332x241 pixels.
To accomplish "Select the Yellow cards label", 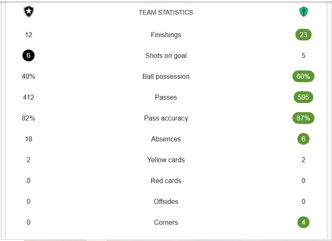I will (166, 160).
